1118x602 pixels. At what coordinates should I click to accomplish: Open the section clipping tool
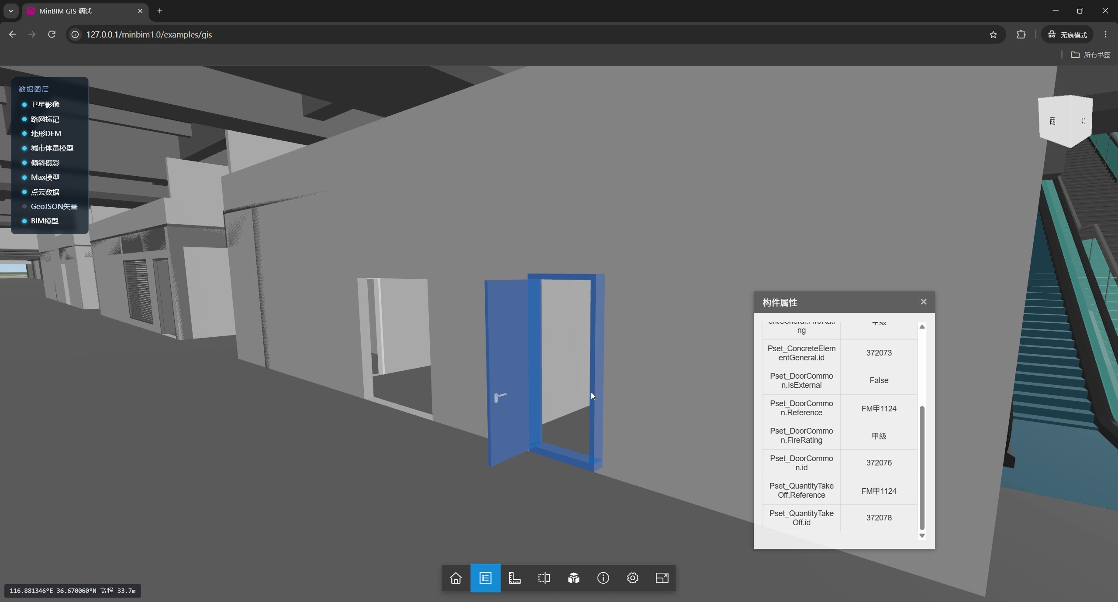coord(544,578)
